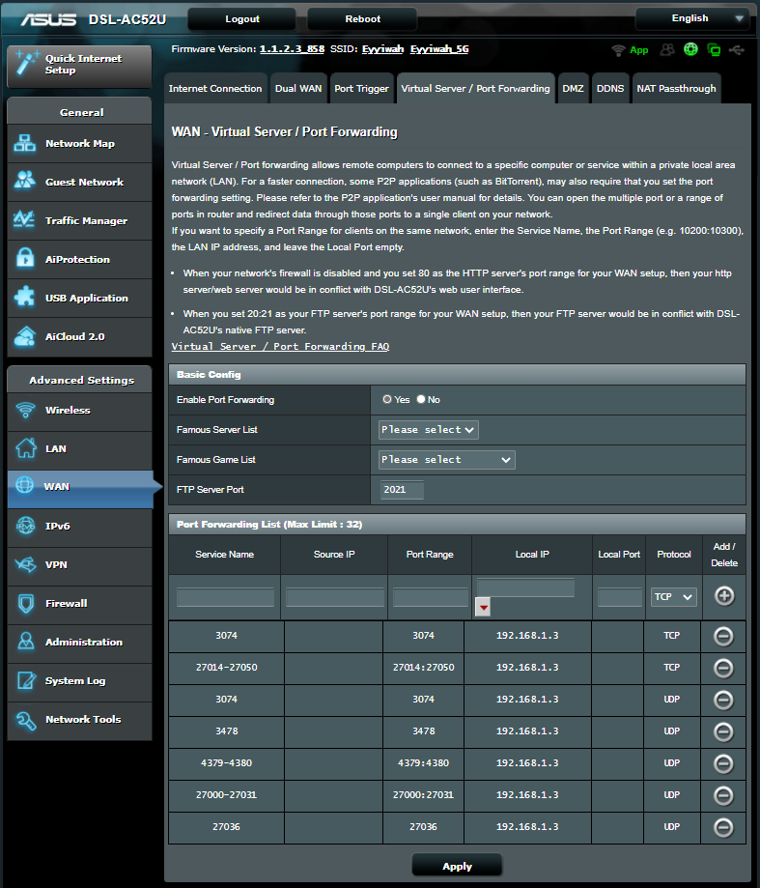Open IPv6 globe icon
The width and height of the screenshot is (760, 888).
[25, 526]
